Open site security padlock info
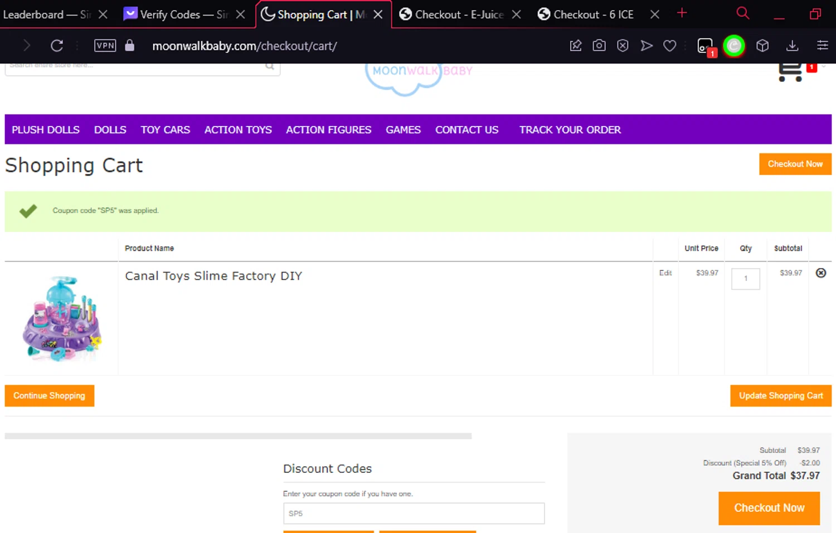This screenshot has width=836, height=533. click(130, 45)
